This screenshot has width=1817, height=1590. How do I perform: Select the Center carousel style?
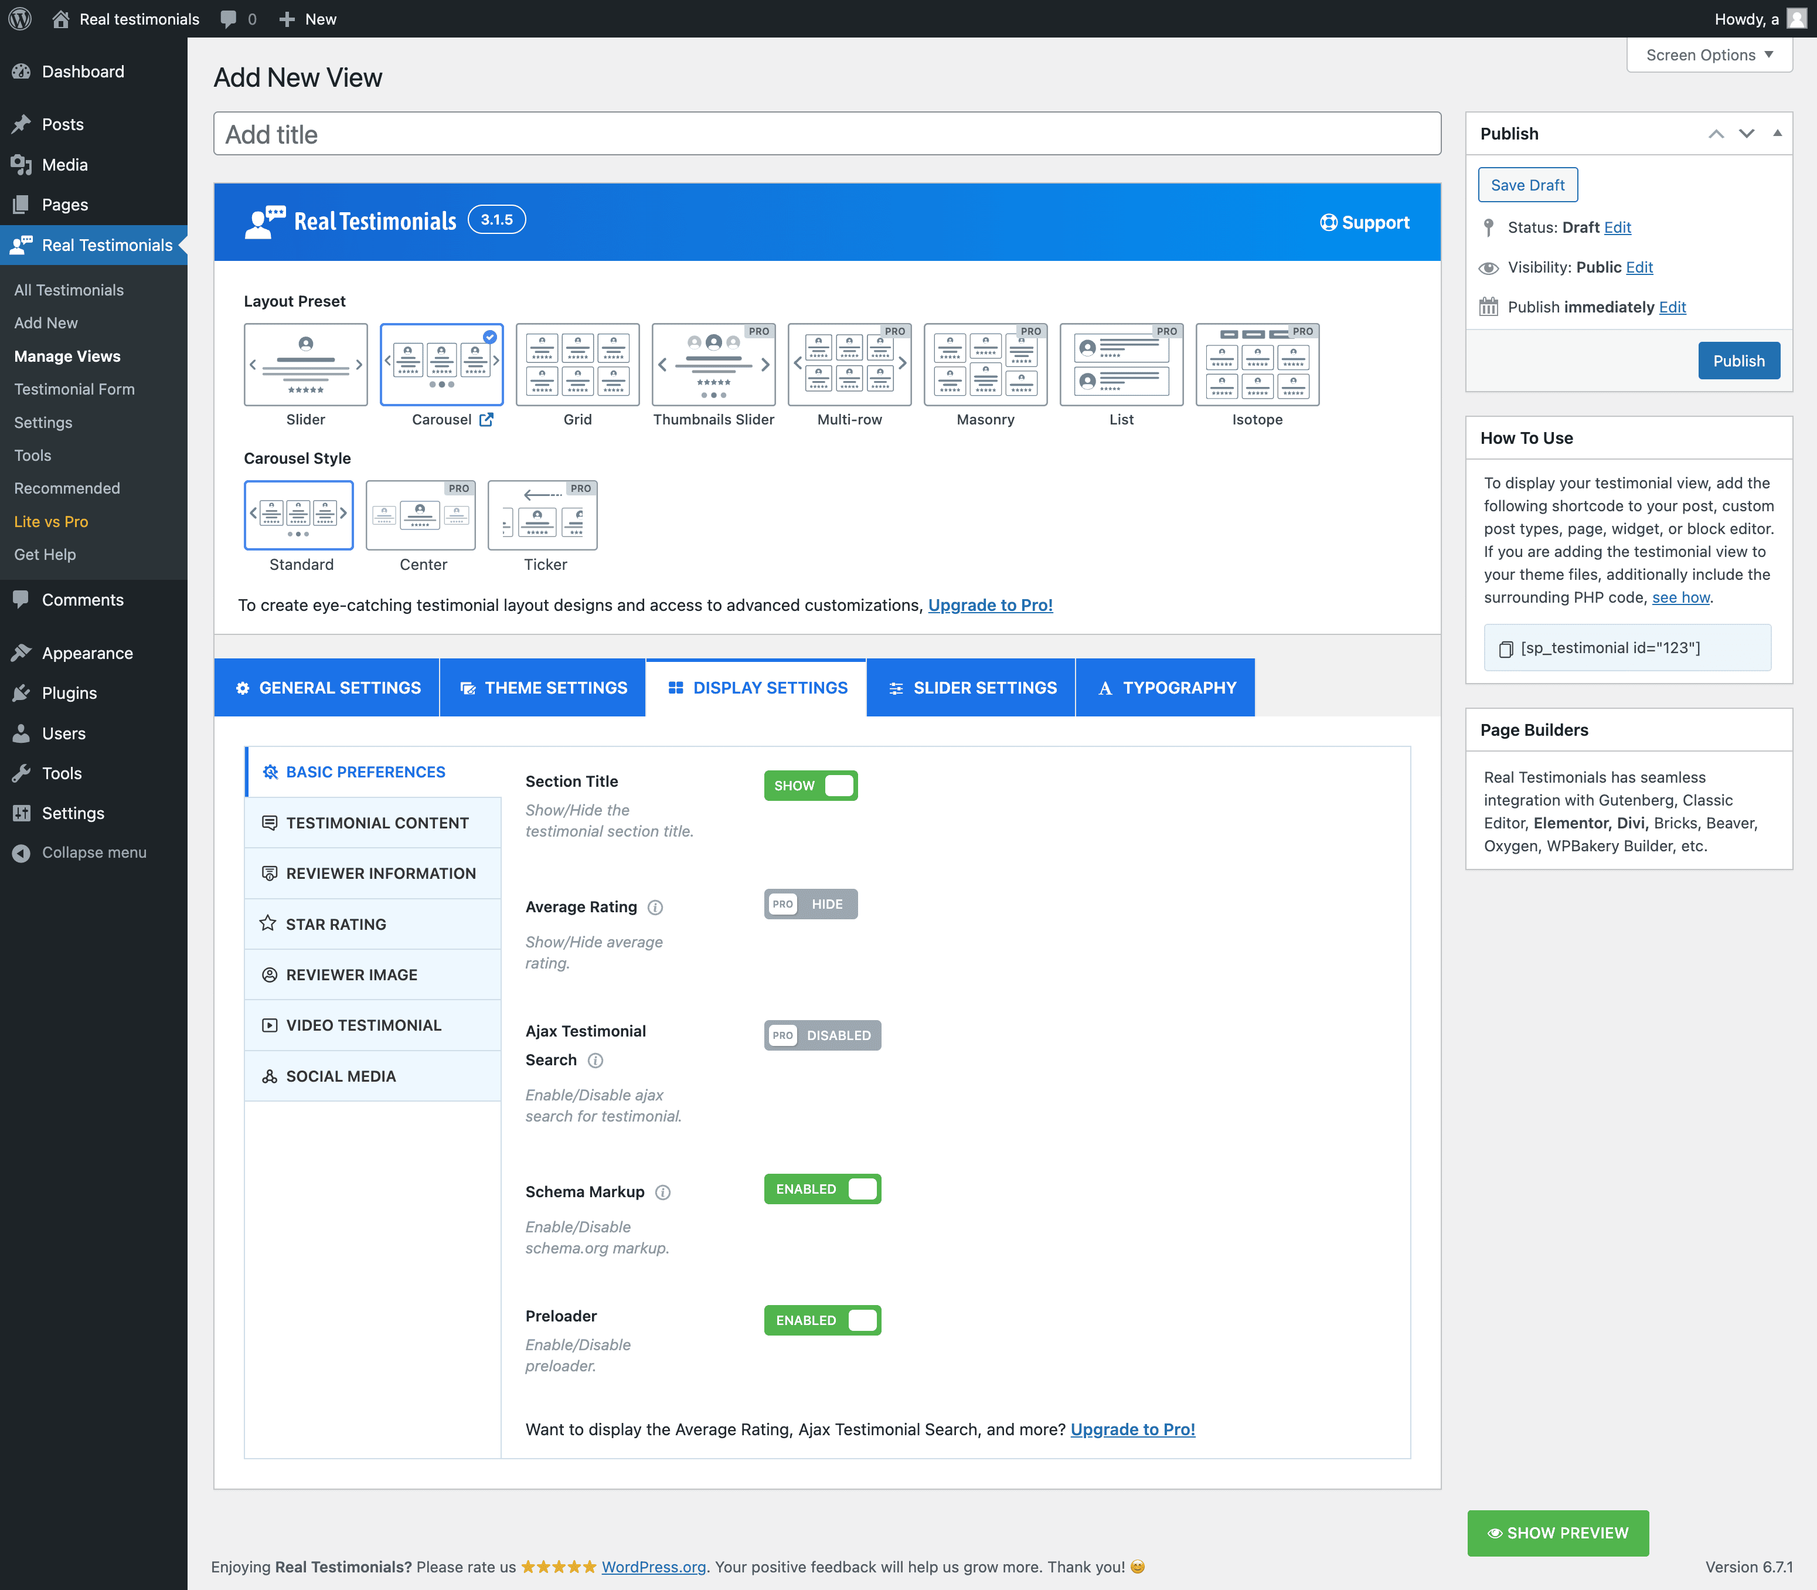click(x=420, y=515)
